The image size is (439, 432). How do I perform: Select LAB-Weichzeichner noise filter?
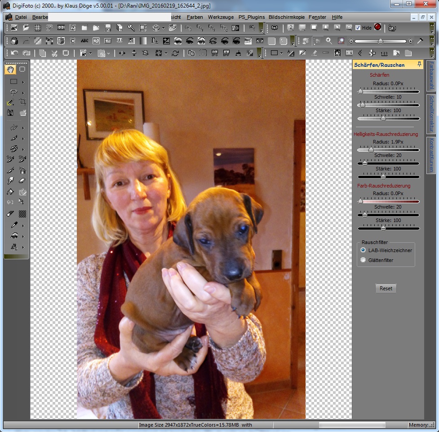(363, 250)
